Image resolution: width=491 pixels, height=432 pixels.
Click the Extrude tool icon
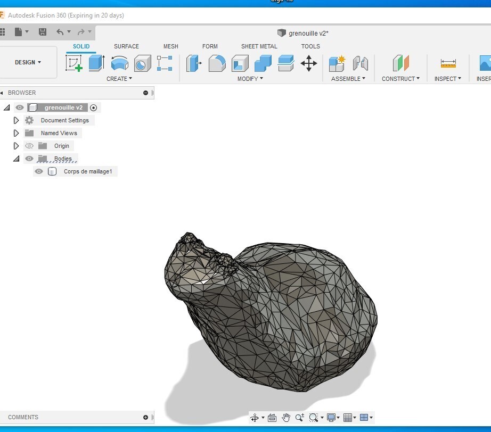(x=96, y=63)
